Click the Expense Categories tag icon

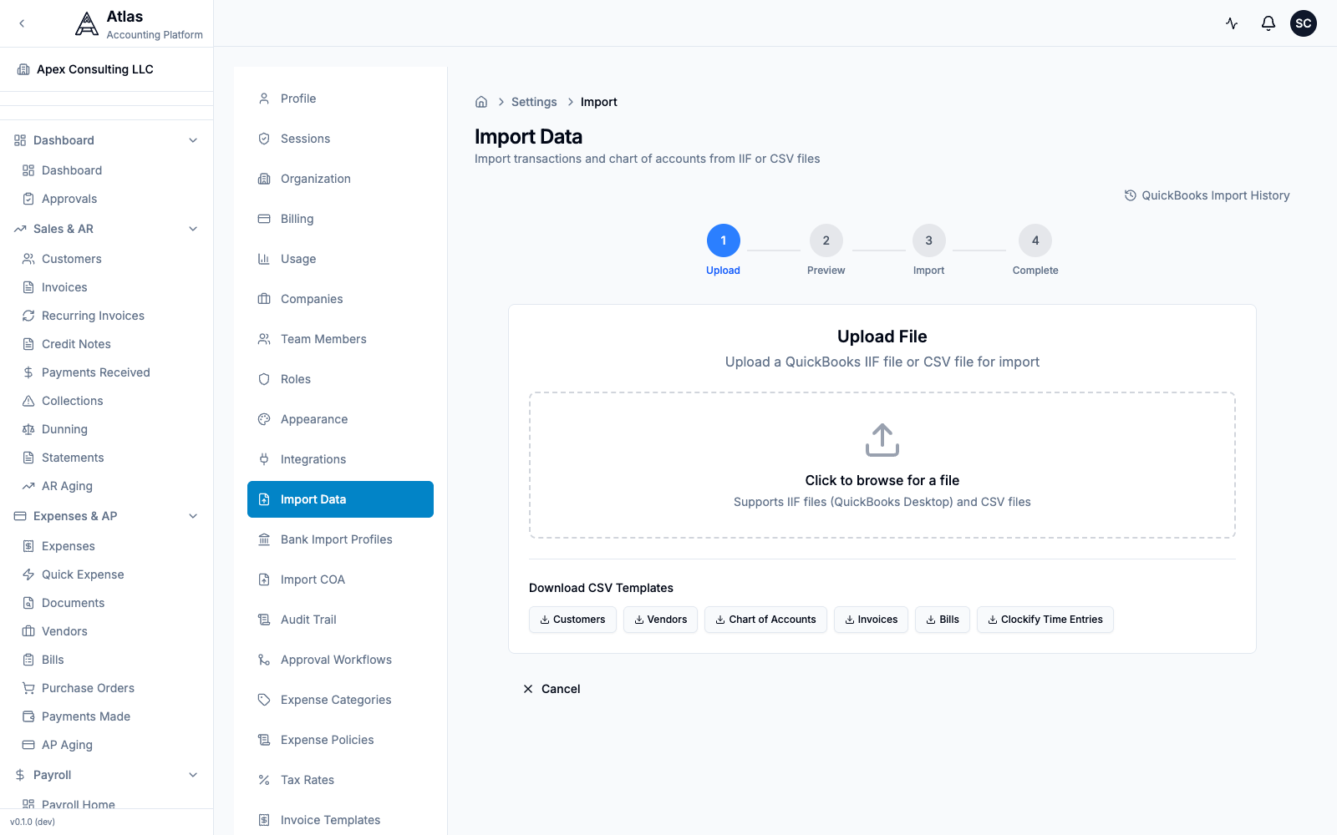pyautogui.click(x=264, y=700)
